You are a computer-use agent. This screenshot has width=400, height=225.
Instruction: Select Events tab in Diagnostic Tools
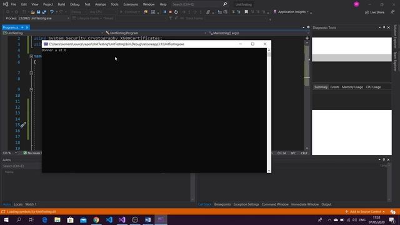335,87
